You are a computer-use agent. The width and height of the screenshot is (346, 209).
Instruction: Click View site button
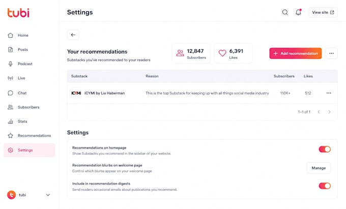coord(323,12)
